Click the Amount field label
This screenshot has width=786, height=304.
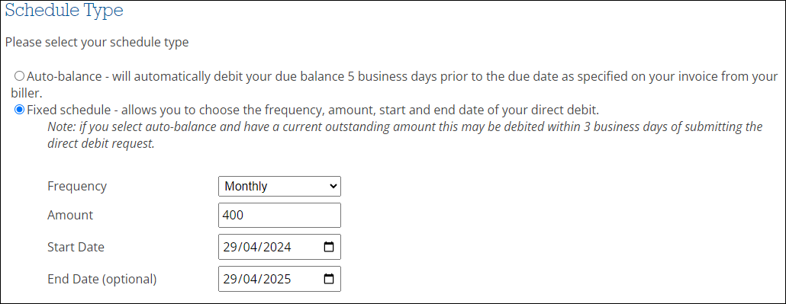[70, 216]
